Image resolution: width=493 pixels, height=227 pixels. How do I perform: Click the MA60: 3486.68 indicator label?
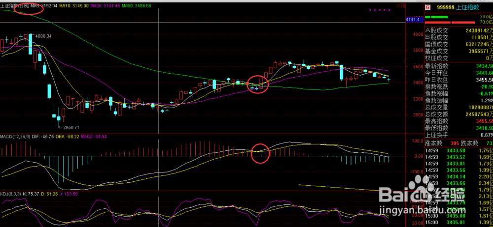coord(137,5)
